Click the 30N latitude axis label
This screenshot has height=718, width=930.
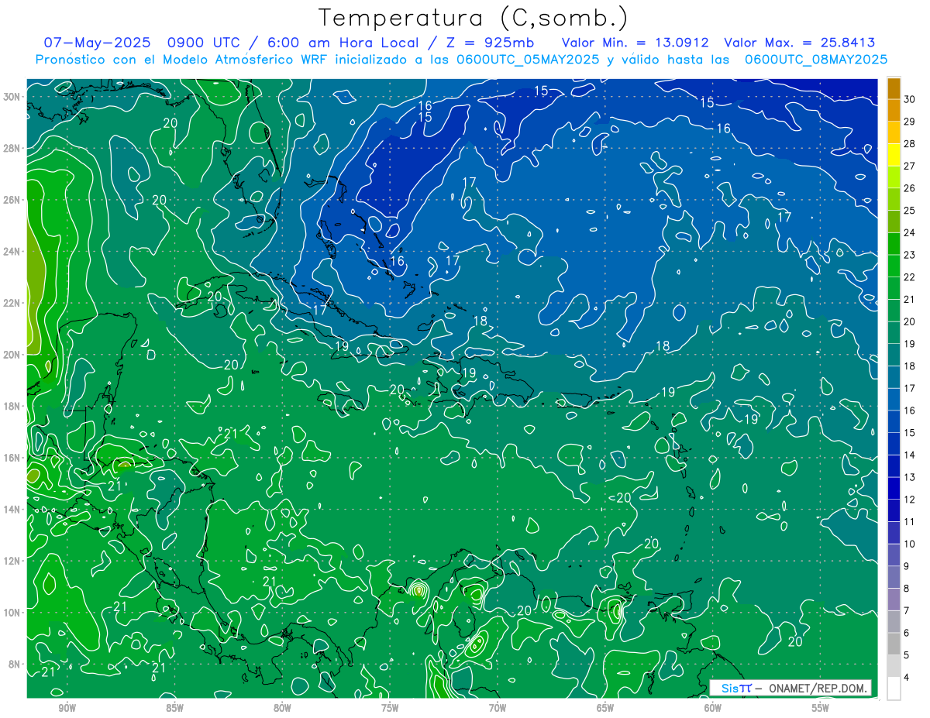[12, 96]
